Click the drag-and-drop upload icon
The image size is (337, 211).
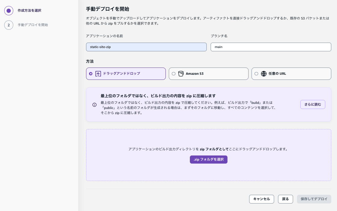pyautogui.click(x=98, y=74)
